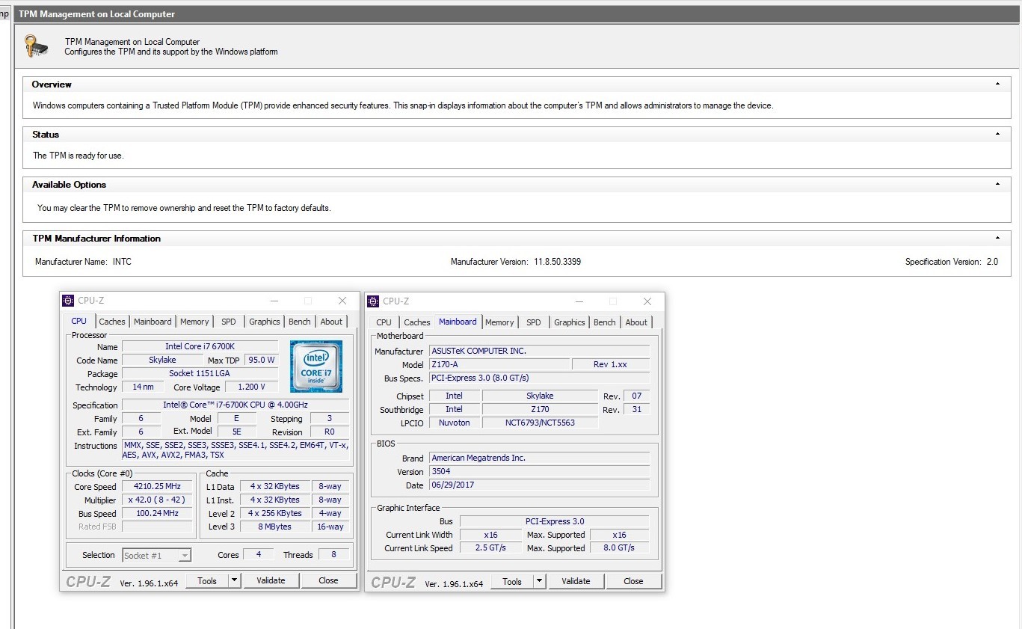1022x629 pixels.
Task: Click the Close button in the right CPU-Z window
Action: click(633, 581)
